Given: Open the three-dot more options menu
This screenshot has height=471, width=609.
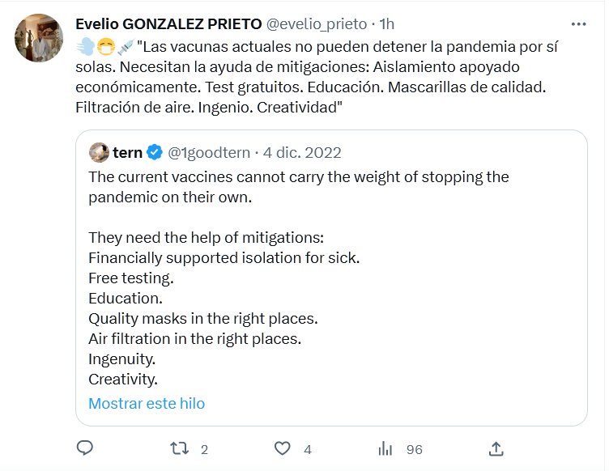Looking at the screenshot, I should coord(579,23).
